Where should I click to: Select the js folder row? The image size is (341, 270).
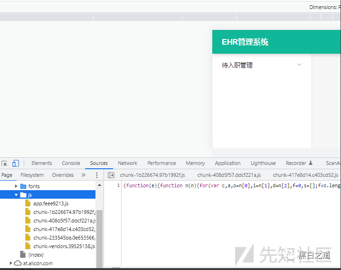tap(47, 195)
